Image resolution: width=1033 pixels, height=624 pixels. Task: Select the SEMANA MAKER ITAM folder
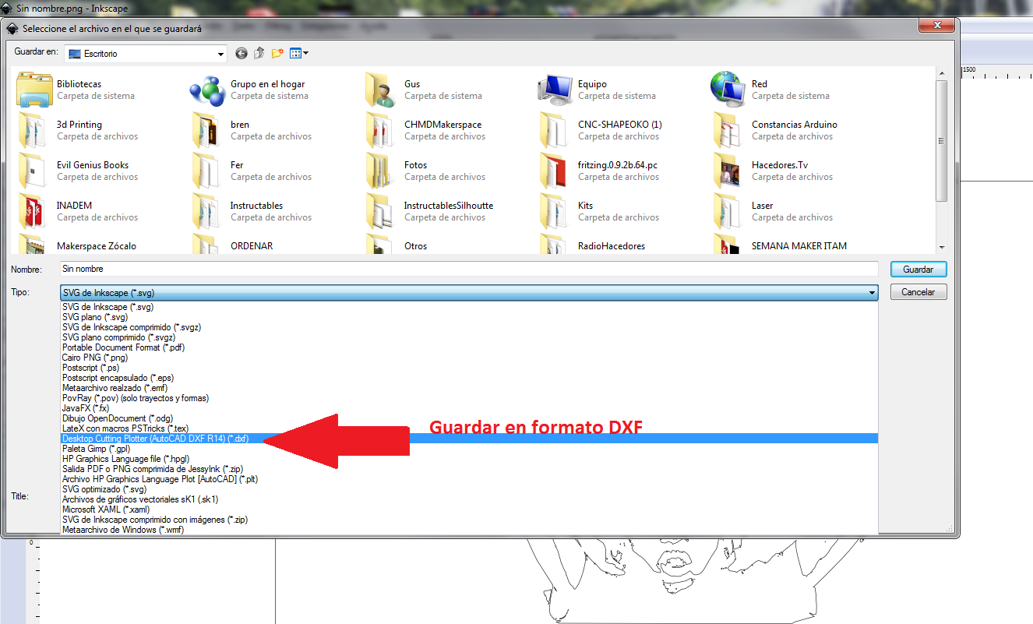click(x=779, y=245)
